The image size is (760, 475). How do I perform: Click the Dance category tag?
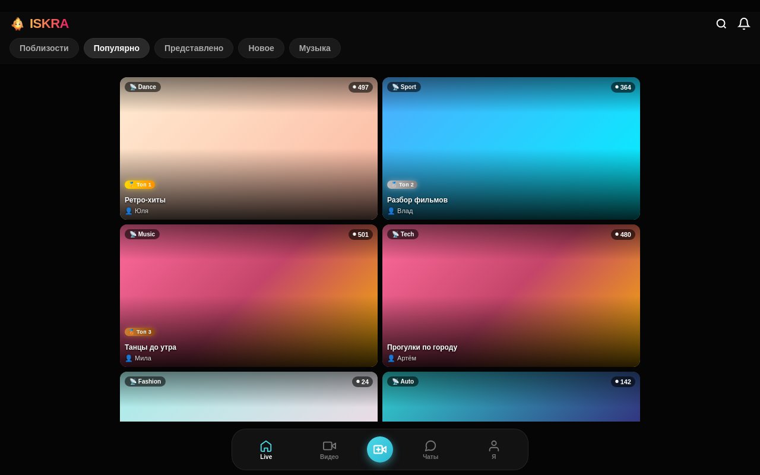[x=142, y=87]
